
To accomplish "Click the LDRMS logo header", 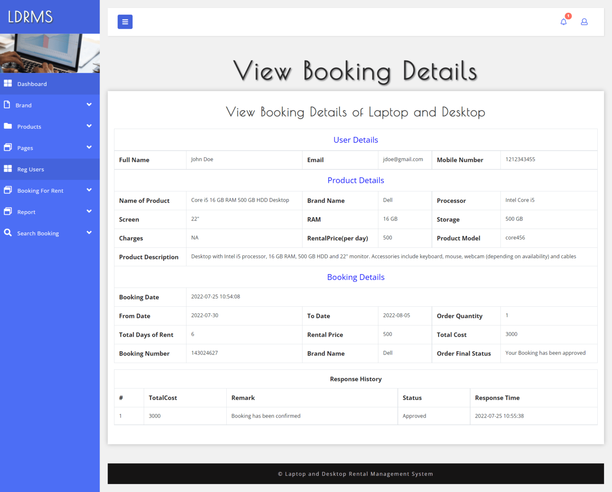I will [x=29, y=17].
